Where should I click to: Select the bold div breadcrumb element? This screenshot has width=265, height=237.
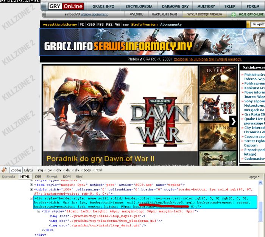coord(59,170)
